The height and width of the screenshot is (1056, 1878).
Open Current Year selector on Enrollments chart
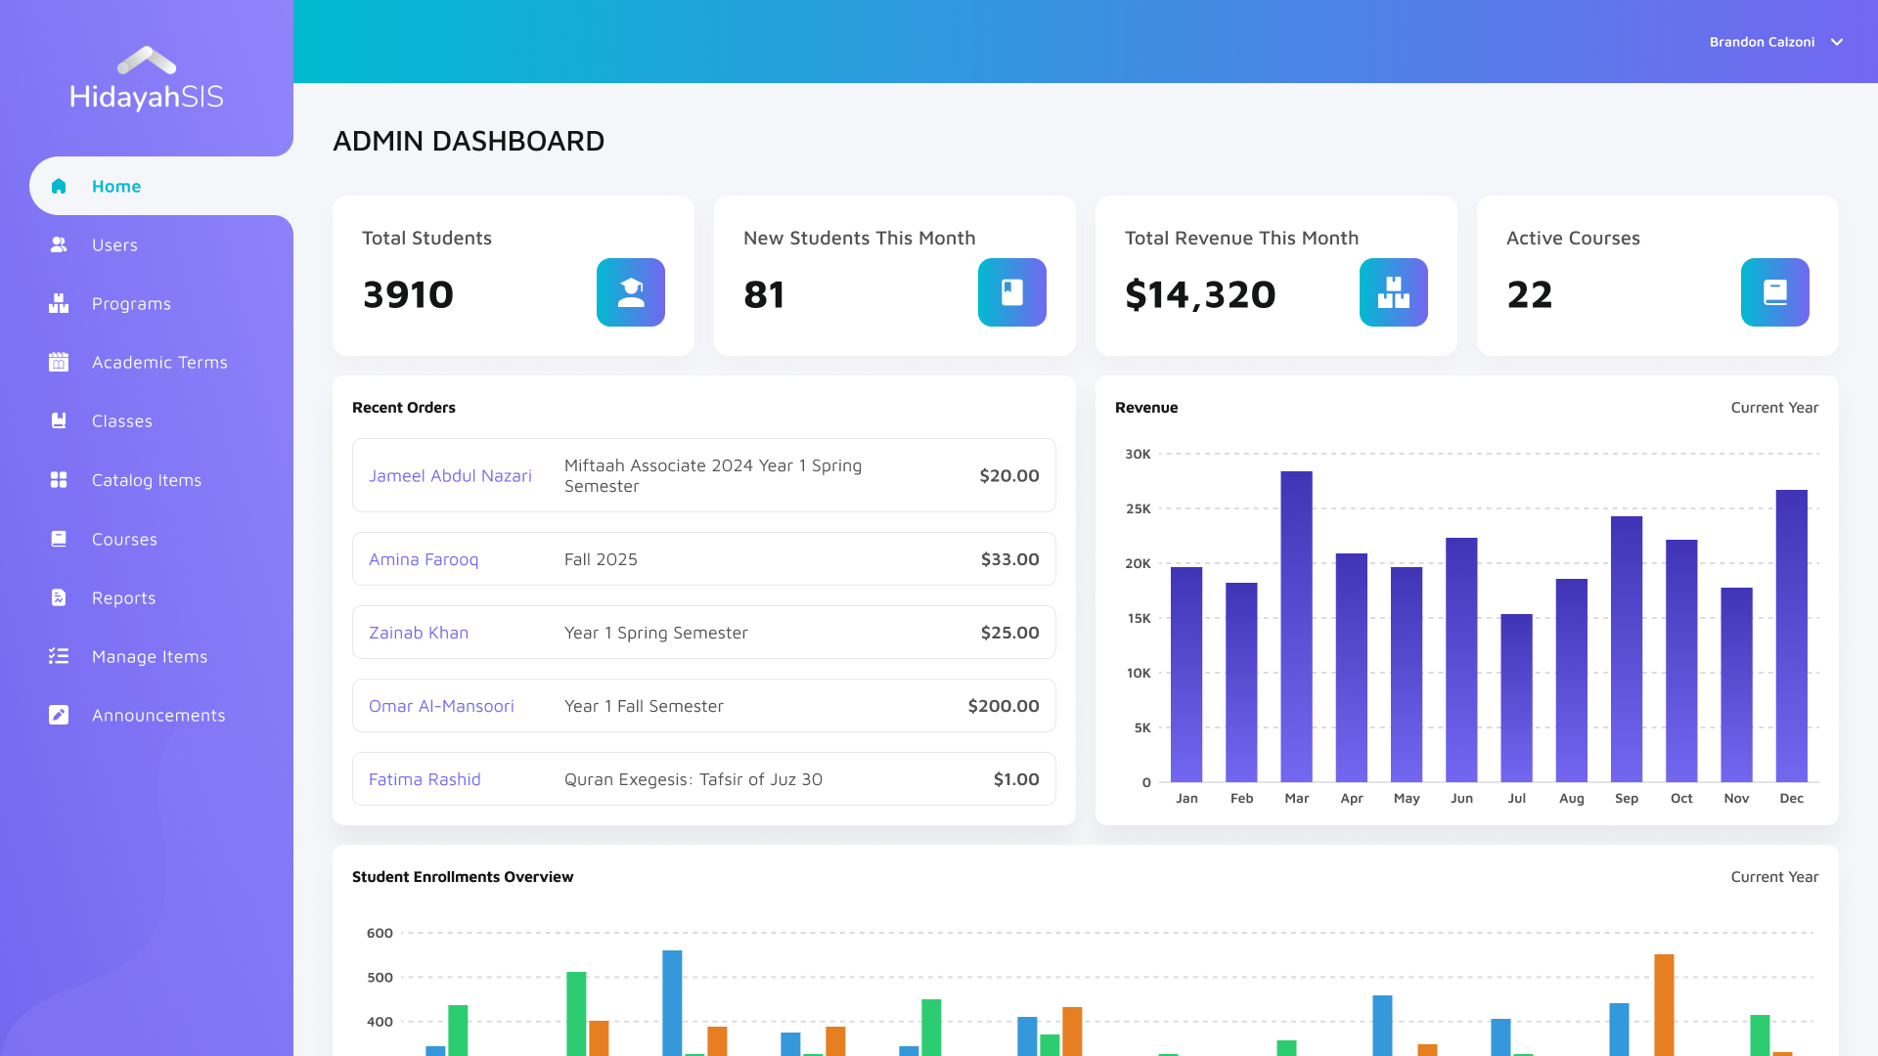(1774, 877)
